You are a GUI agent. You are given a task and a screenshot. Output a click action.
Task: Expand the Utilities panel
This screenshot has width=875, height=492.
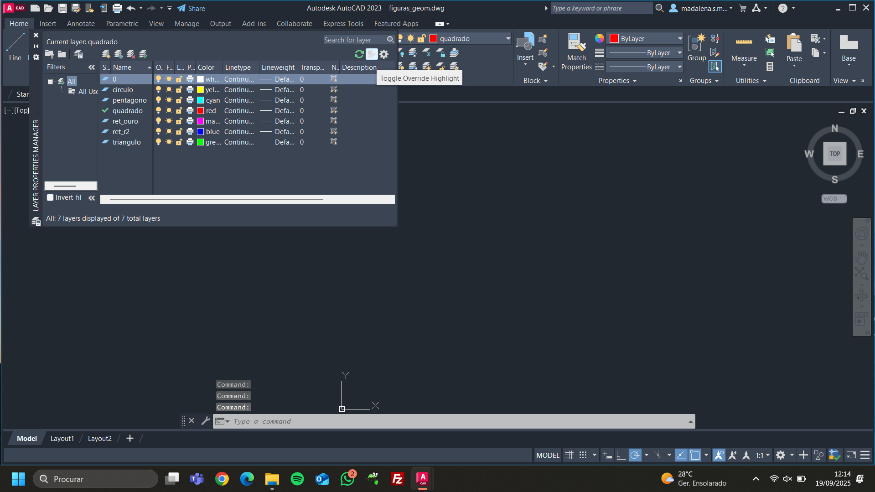[751, 81]
